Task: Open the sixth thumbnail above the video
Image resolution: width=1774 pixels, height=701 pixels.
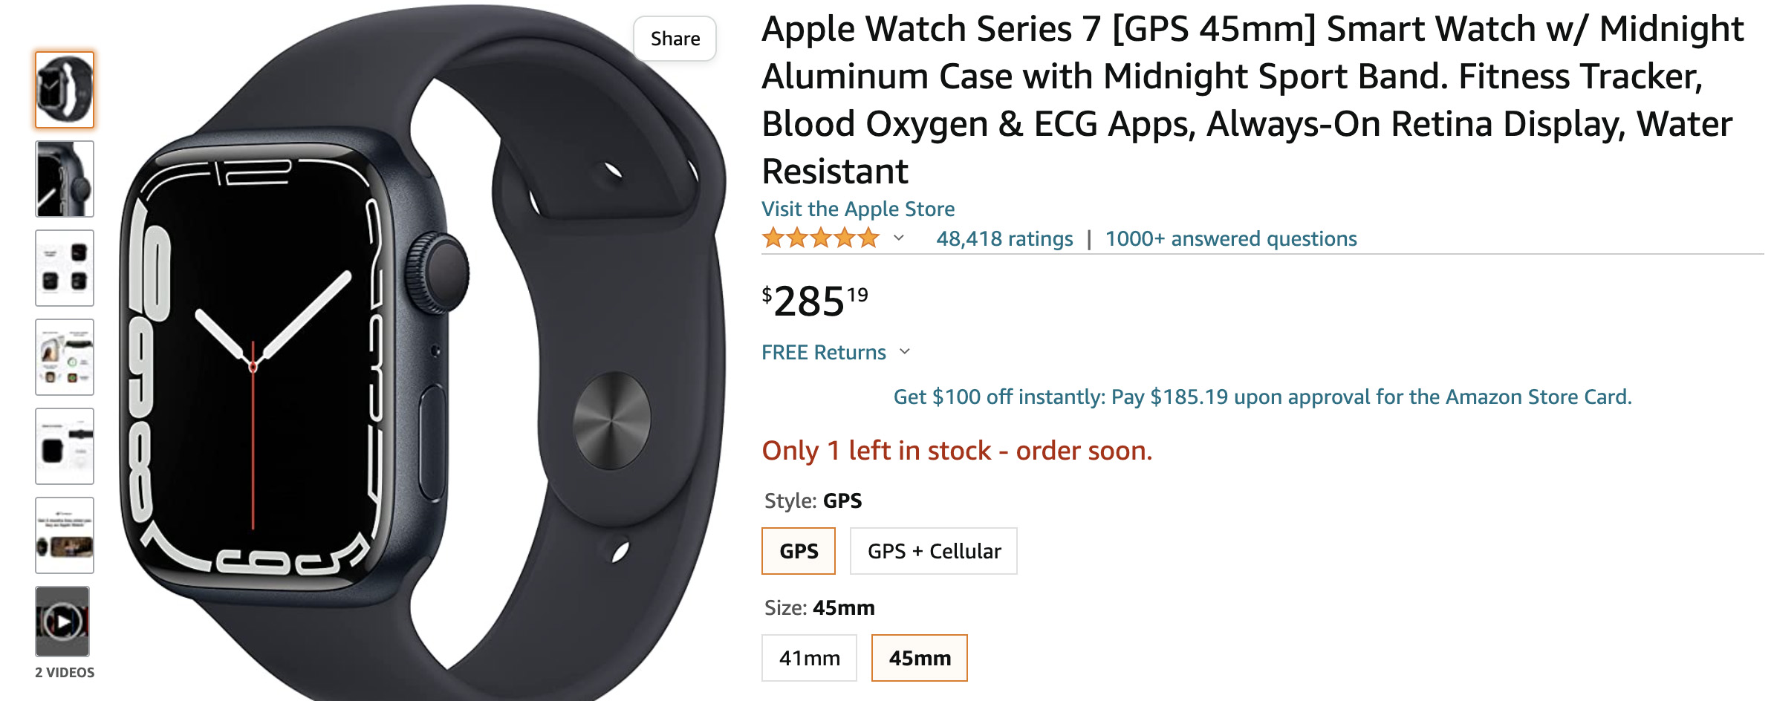Action: click(65, 535)
